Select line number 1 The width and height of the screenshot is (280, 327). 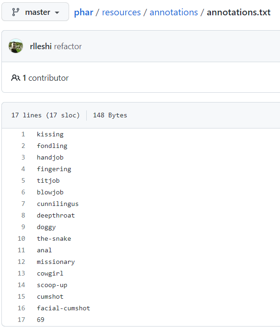coord(23,134)
